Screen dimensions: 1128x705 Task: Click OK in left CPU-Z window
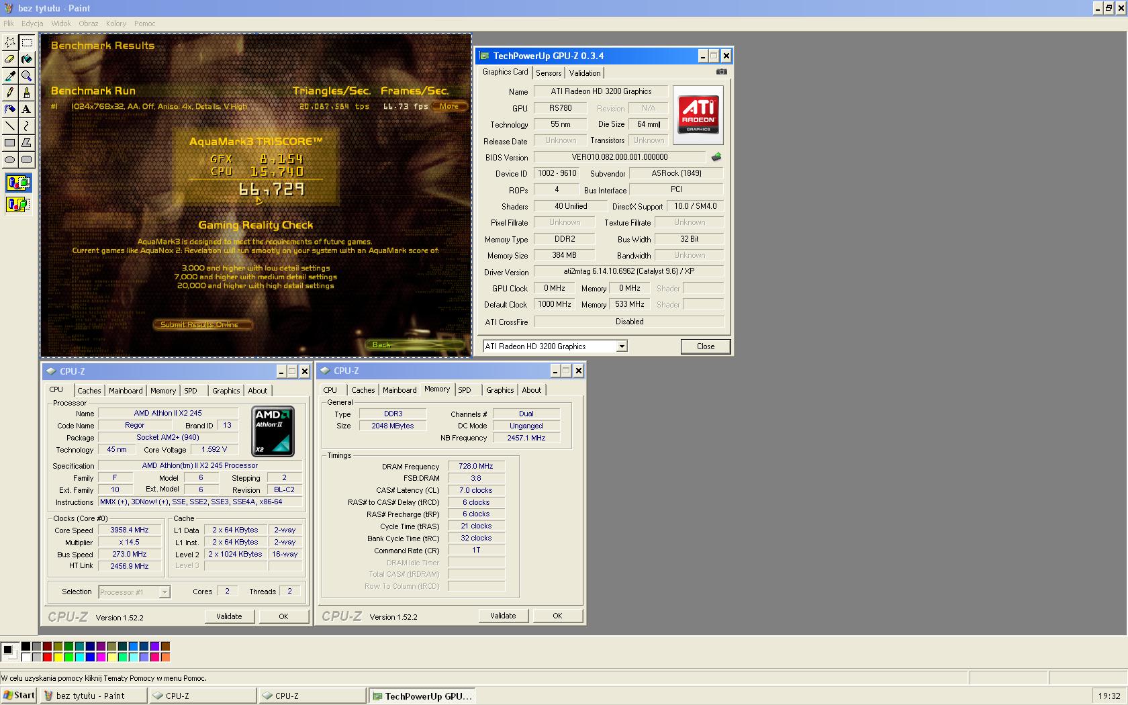283,616
